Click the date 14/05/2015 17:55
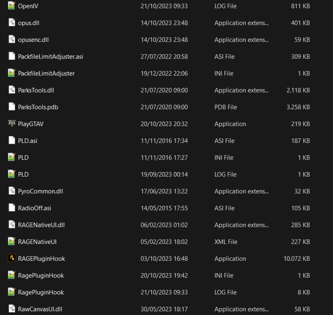The width and height of the screenshot is (333, 315). (x=164, y=208)
